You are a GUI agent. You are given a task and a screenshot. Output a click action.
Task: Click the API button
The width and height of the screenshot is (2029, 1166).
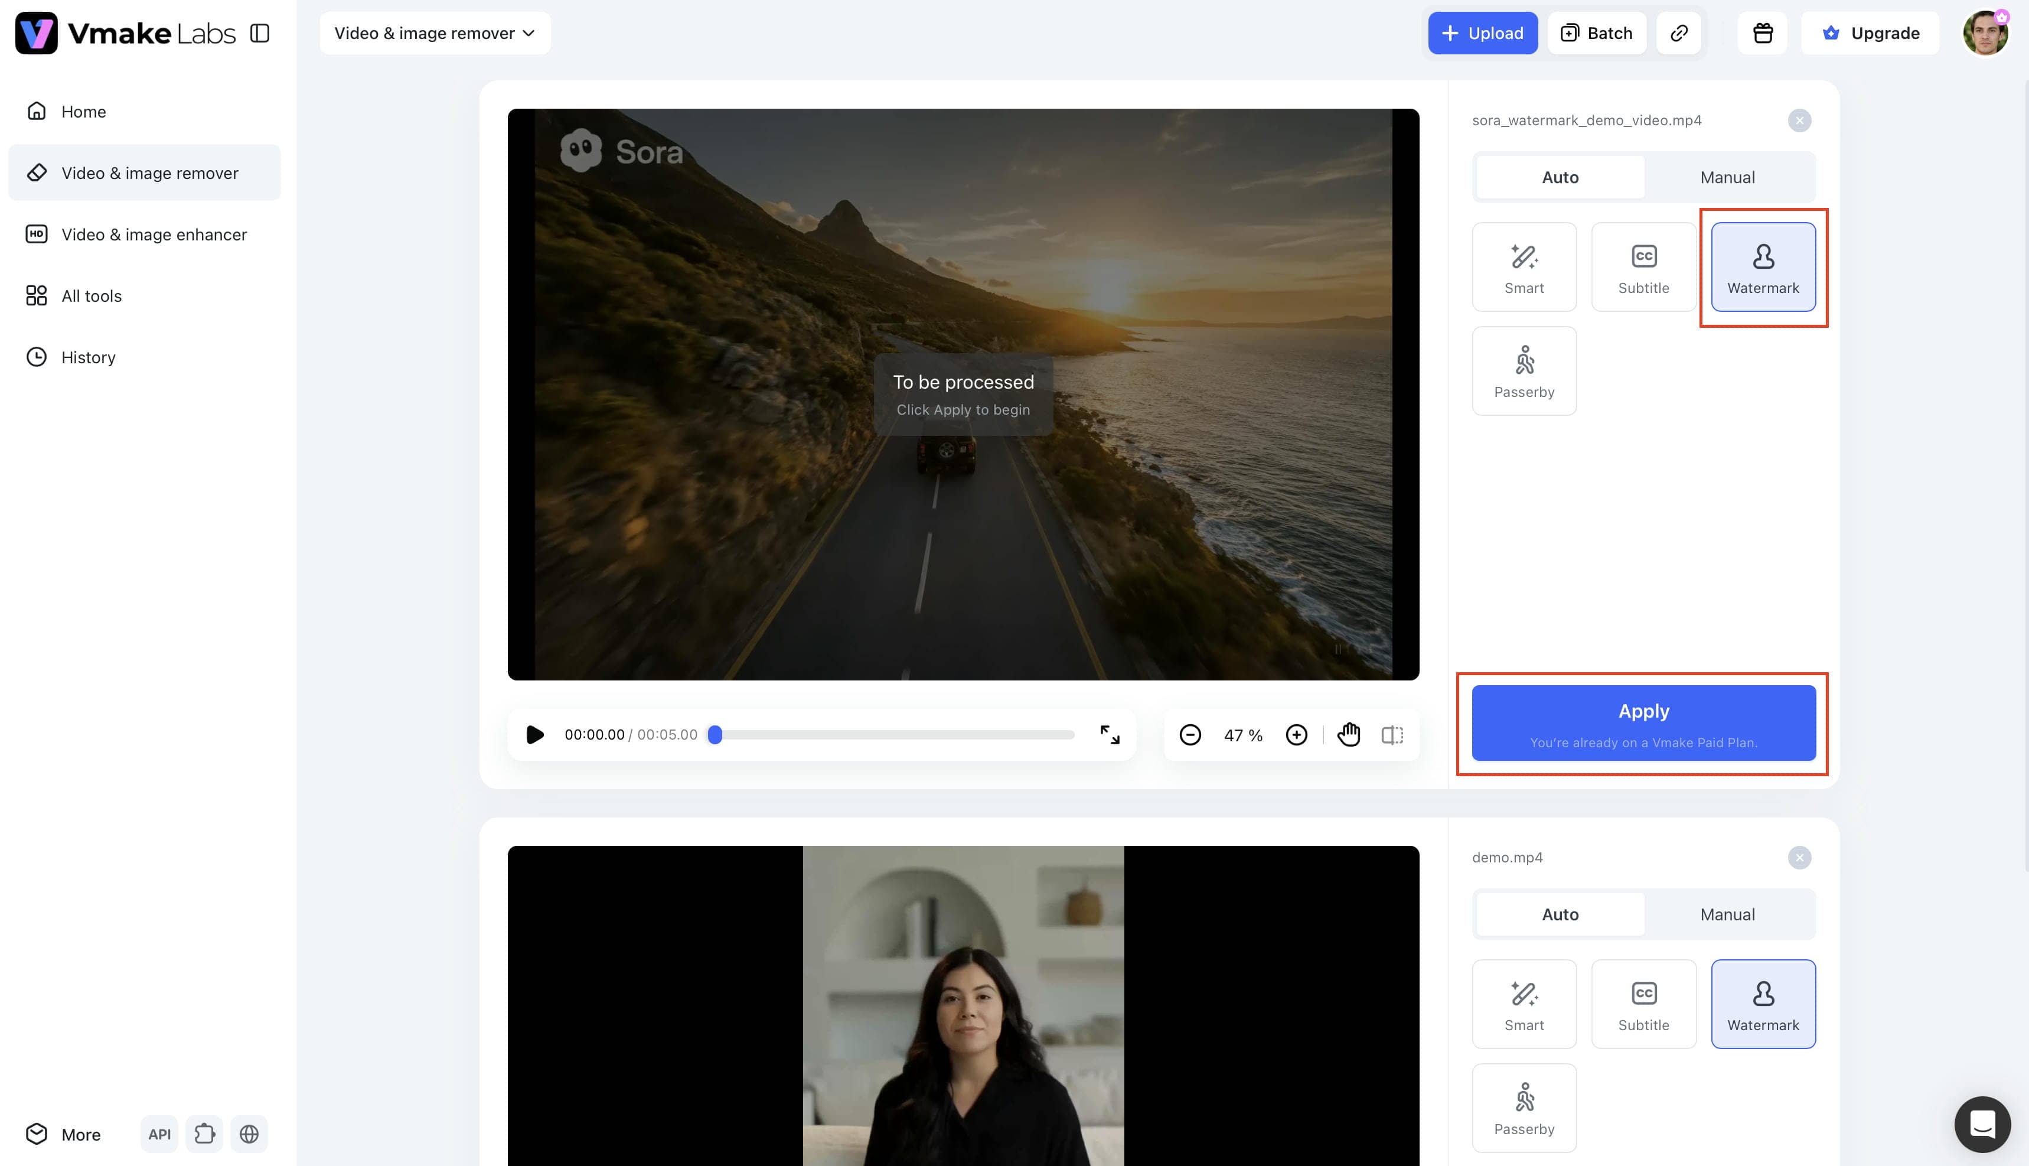pos(159,1134)
